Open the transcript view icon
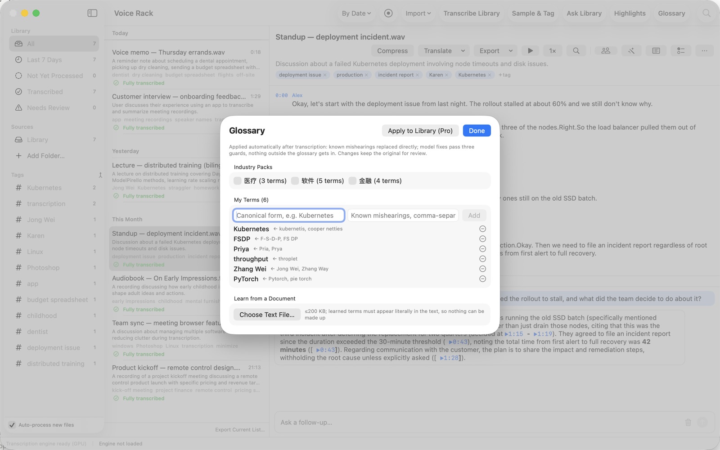The width and height of the screenshot is (720, 450). coord(656,51)
